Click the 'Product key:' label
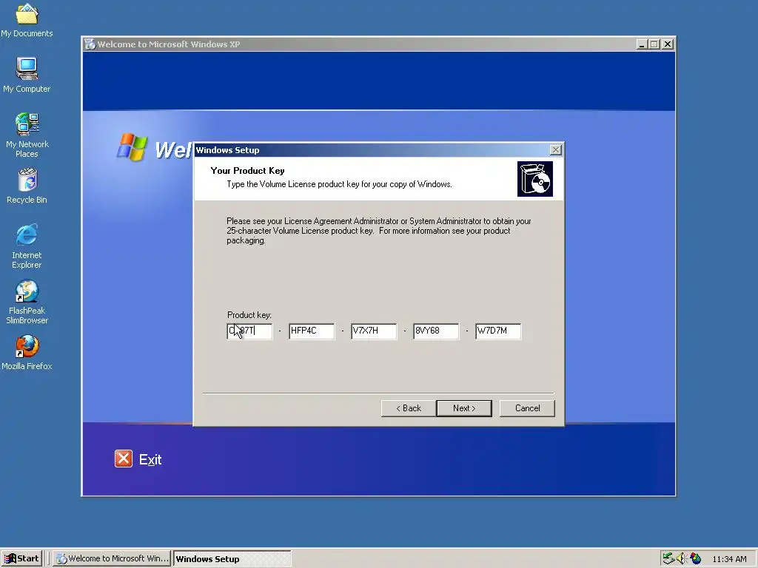This screenshot has width=758, height=568. [249, 315]
